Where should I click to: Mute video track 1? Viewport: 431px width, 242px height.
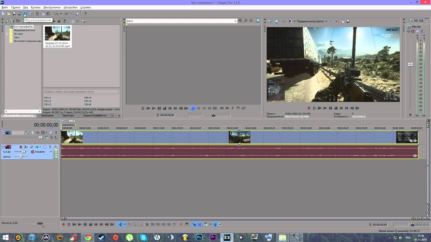51,132
